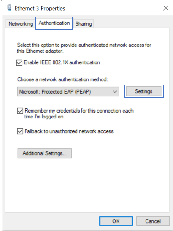Click the Ethernet 3 Properties title text
The image size is (173, 231).
coord(40,8)
